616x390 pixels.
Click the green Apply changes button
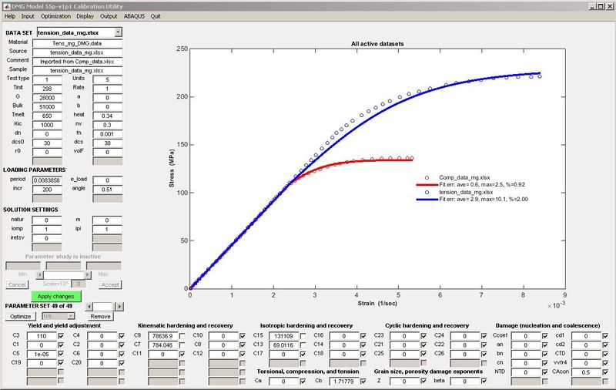pyautogui.click(x=55, y=295)
